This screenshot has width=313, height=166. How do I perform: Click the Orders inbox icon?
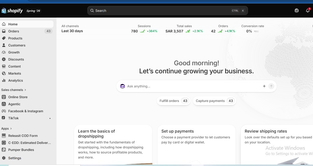tap(4, 31)
